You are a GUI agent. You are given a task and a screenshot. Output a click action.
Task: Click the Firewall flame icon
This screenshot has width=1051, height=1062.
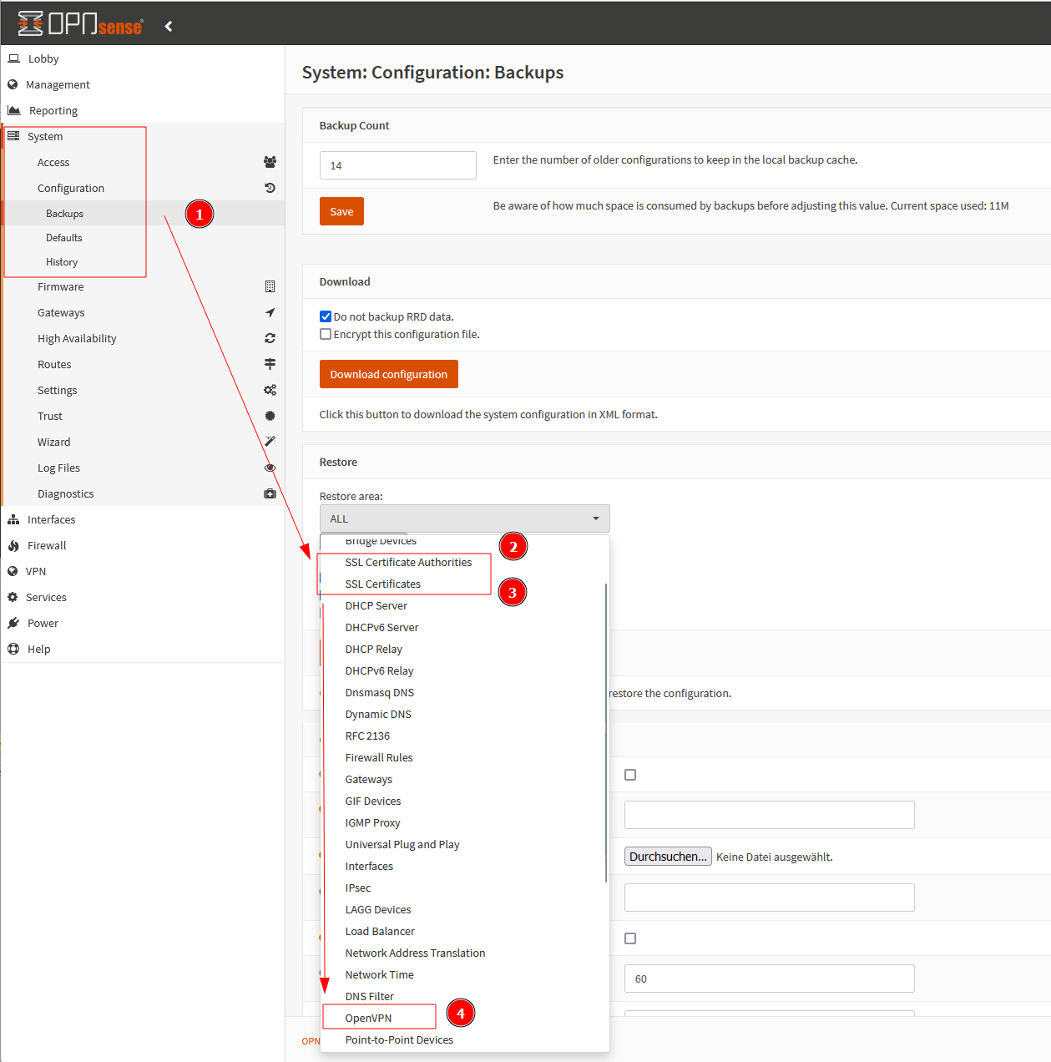[13, 545]
